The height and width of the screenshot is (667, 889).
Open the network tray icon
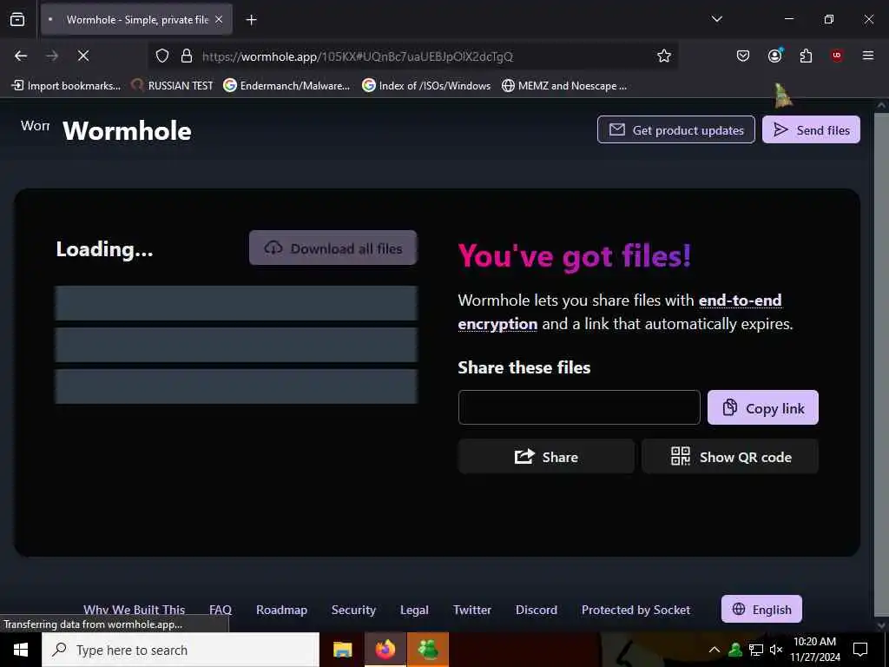pos(756,650)
